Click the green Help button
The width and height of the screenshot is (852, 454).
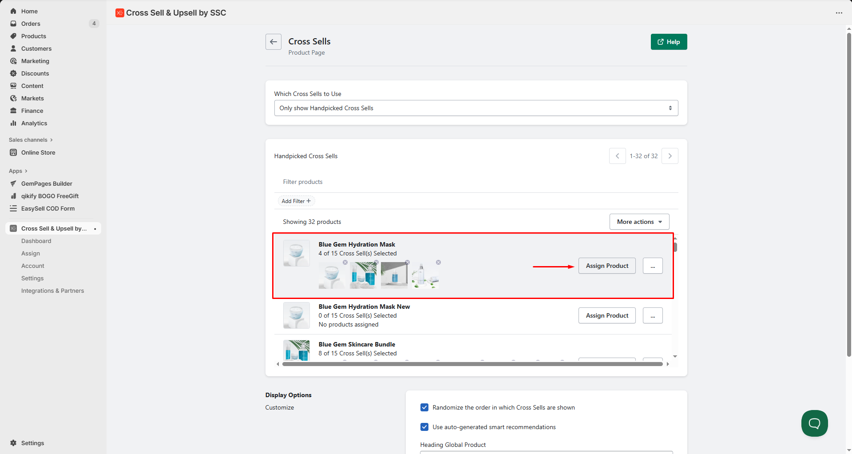pyautogui.click(x=669, y=42)
